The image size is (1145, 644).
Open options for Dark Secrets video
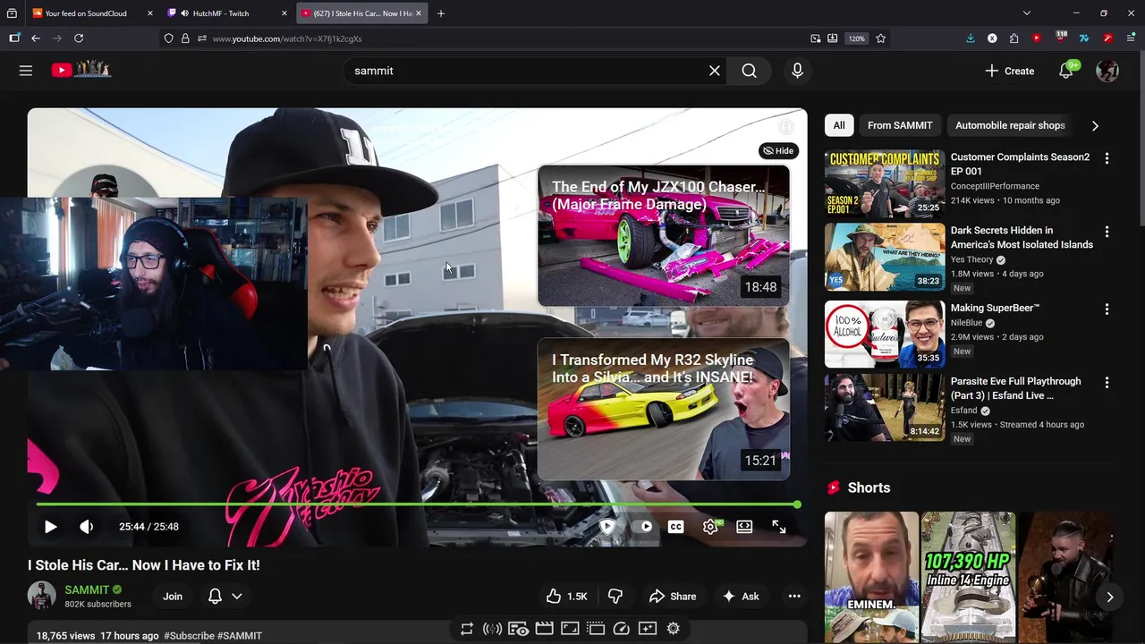point(1107,232)
